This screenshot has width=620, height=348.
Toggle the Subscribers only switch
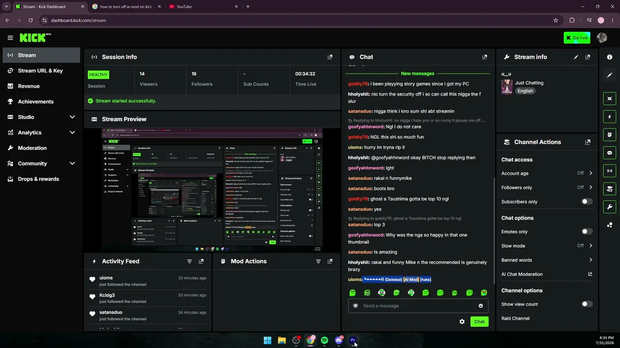click(x=587, y=202)
